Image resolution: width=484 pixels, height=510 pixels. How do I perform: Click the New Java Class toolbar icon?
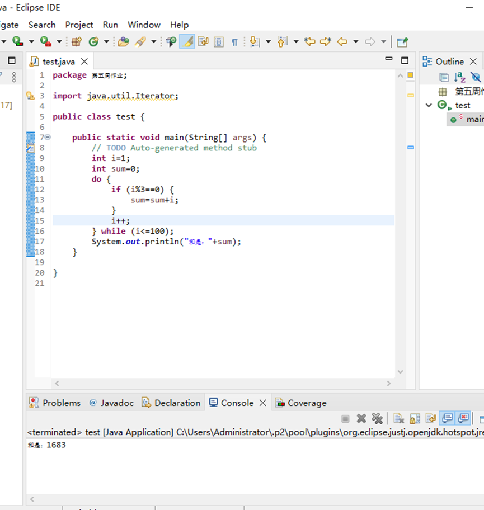coord(93,41)
